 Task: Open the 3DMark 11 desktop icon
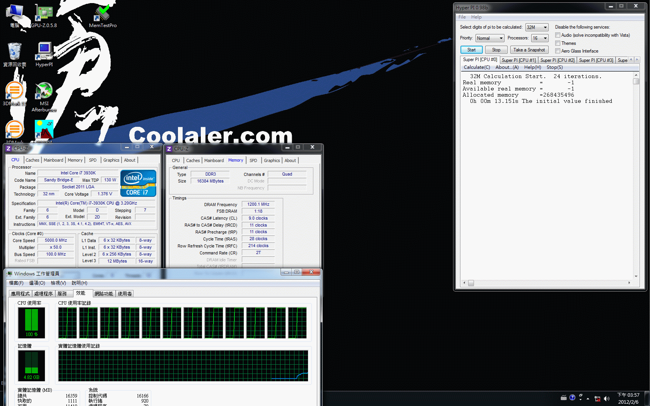pos(14,94)
